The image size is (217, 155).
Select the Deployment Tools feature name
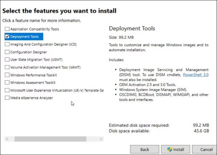point(24,37)
